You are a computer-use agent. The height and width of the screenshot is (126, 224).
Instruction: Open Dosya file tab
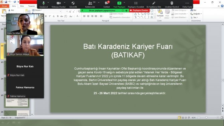pyautogui.click(x=5, y=6)
